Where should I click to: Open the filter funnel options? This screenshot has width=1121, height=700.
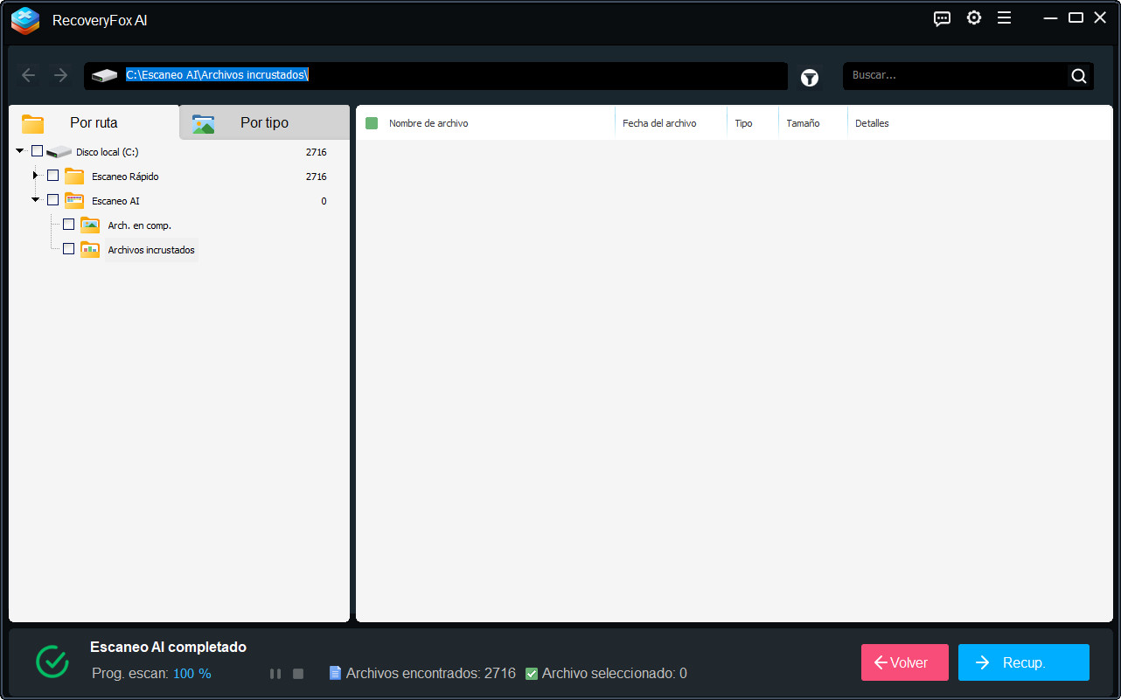click(x=810, y=77)
